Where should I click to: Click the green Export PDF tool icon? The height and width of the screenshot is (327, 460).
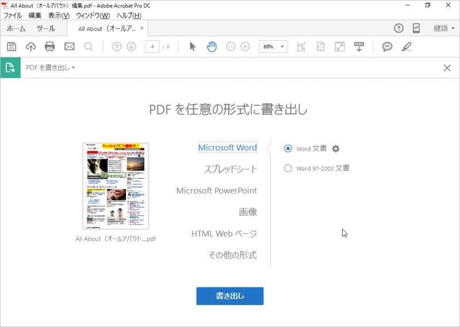[x=10, y=68]
